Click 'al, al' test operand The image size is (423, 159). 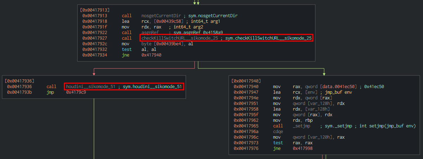[149, 49]
